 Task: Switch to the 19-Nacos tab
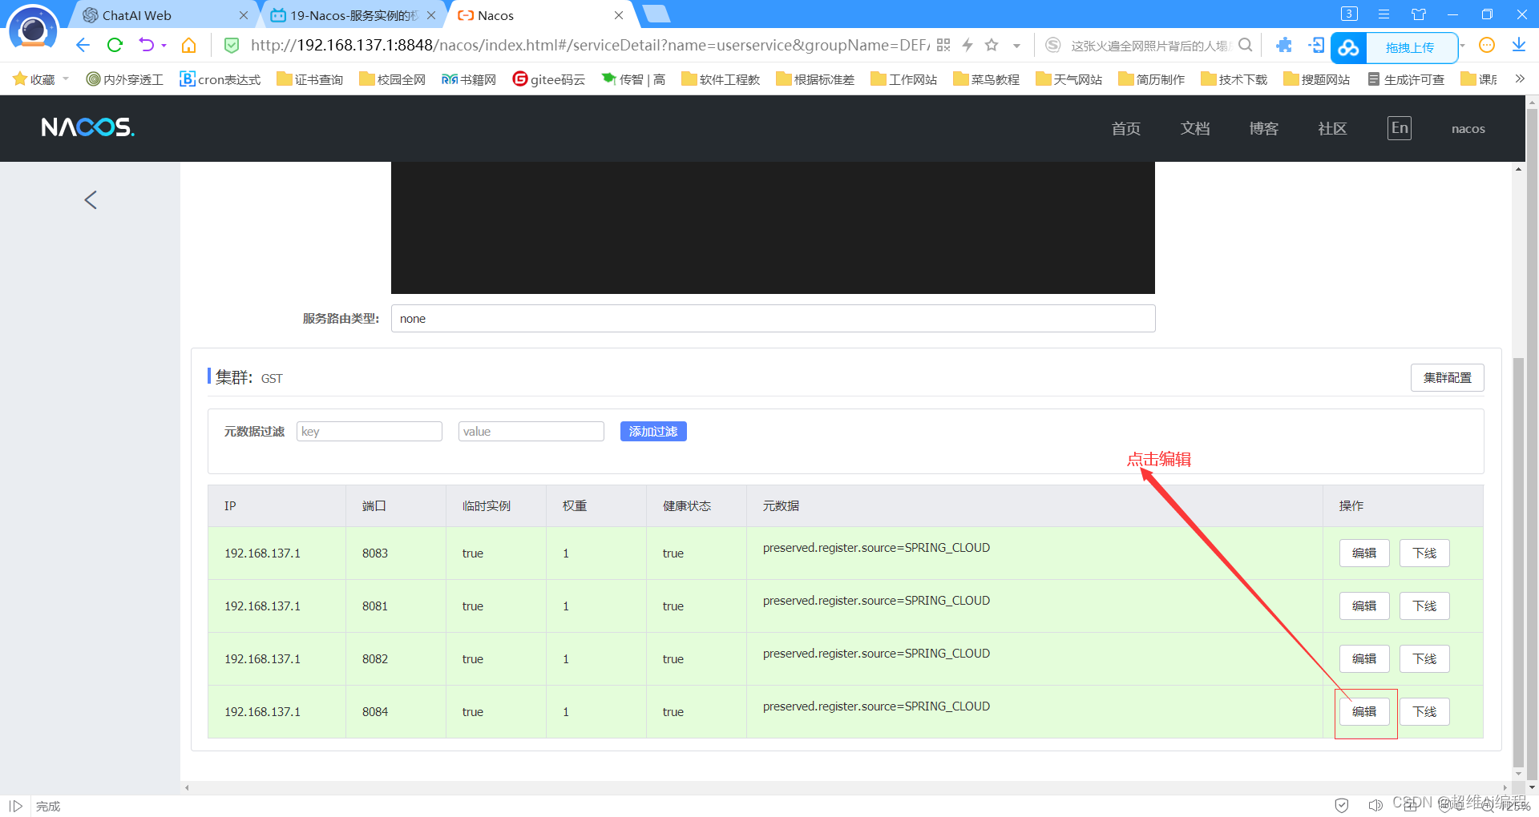(353, 15)
